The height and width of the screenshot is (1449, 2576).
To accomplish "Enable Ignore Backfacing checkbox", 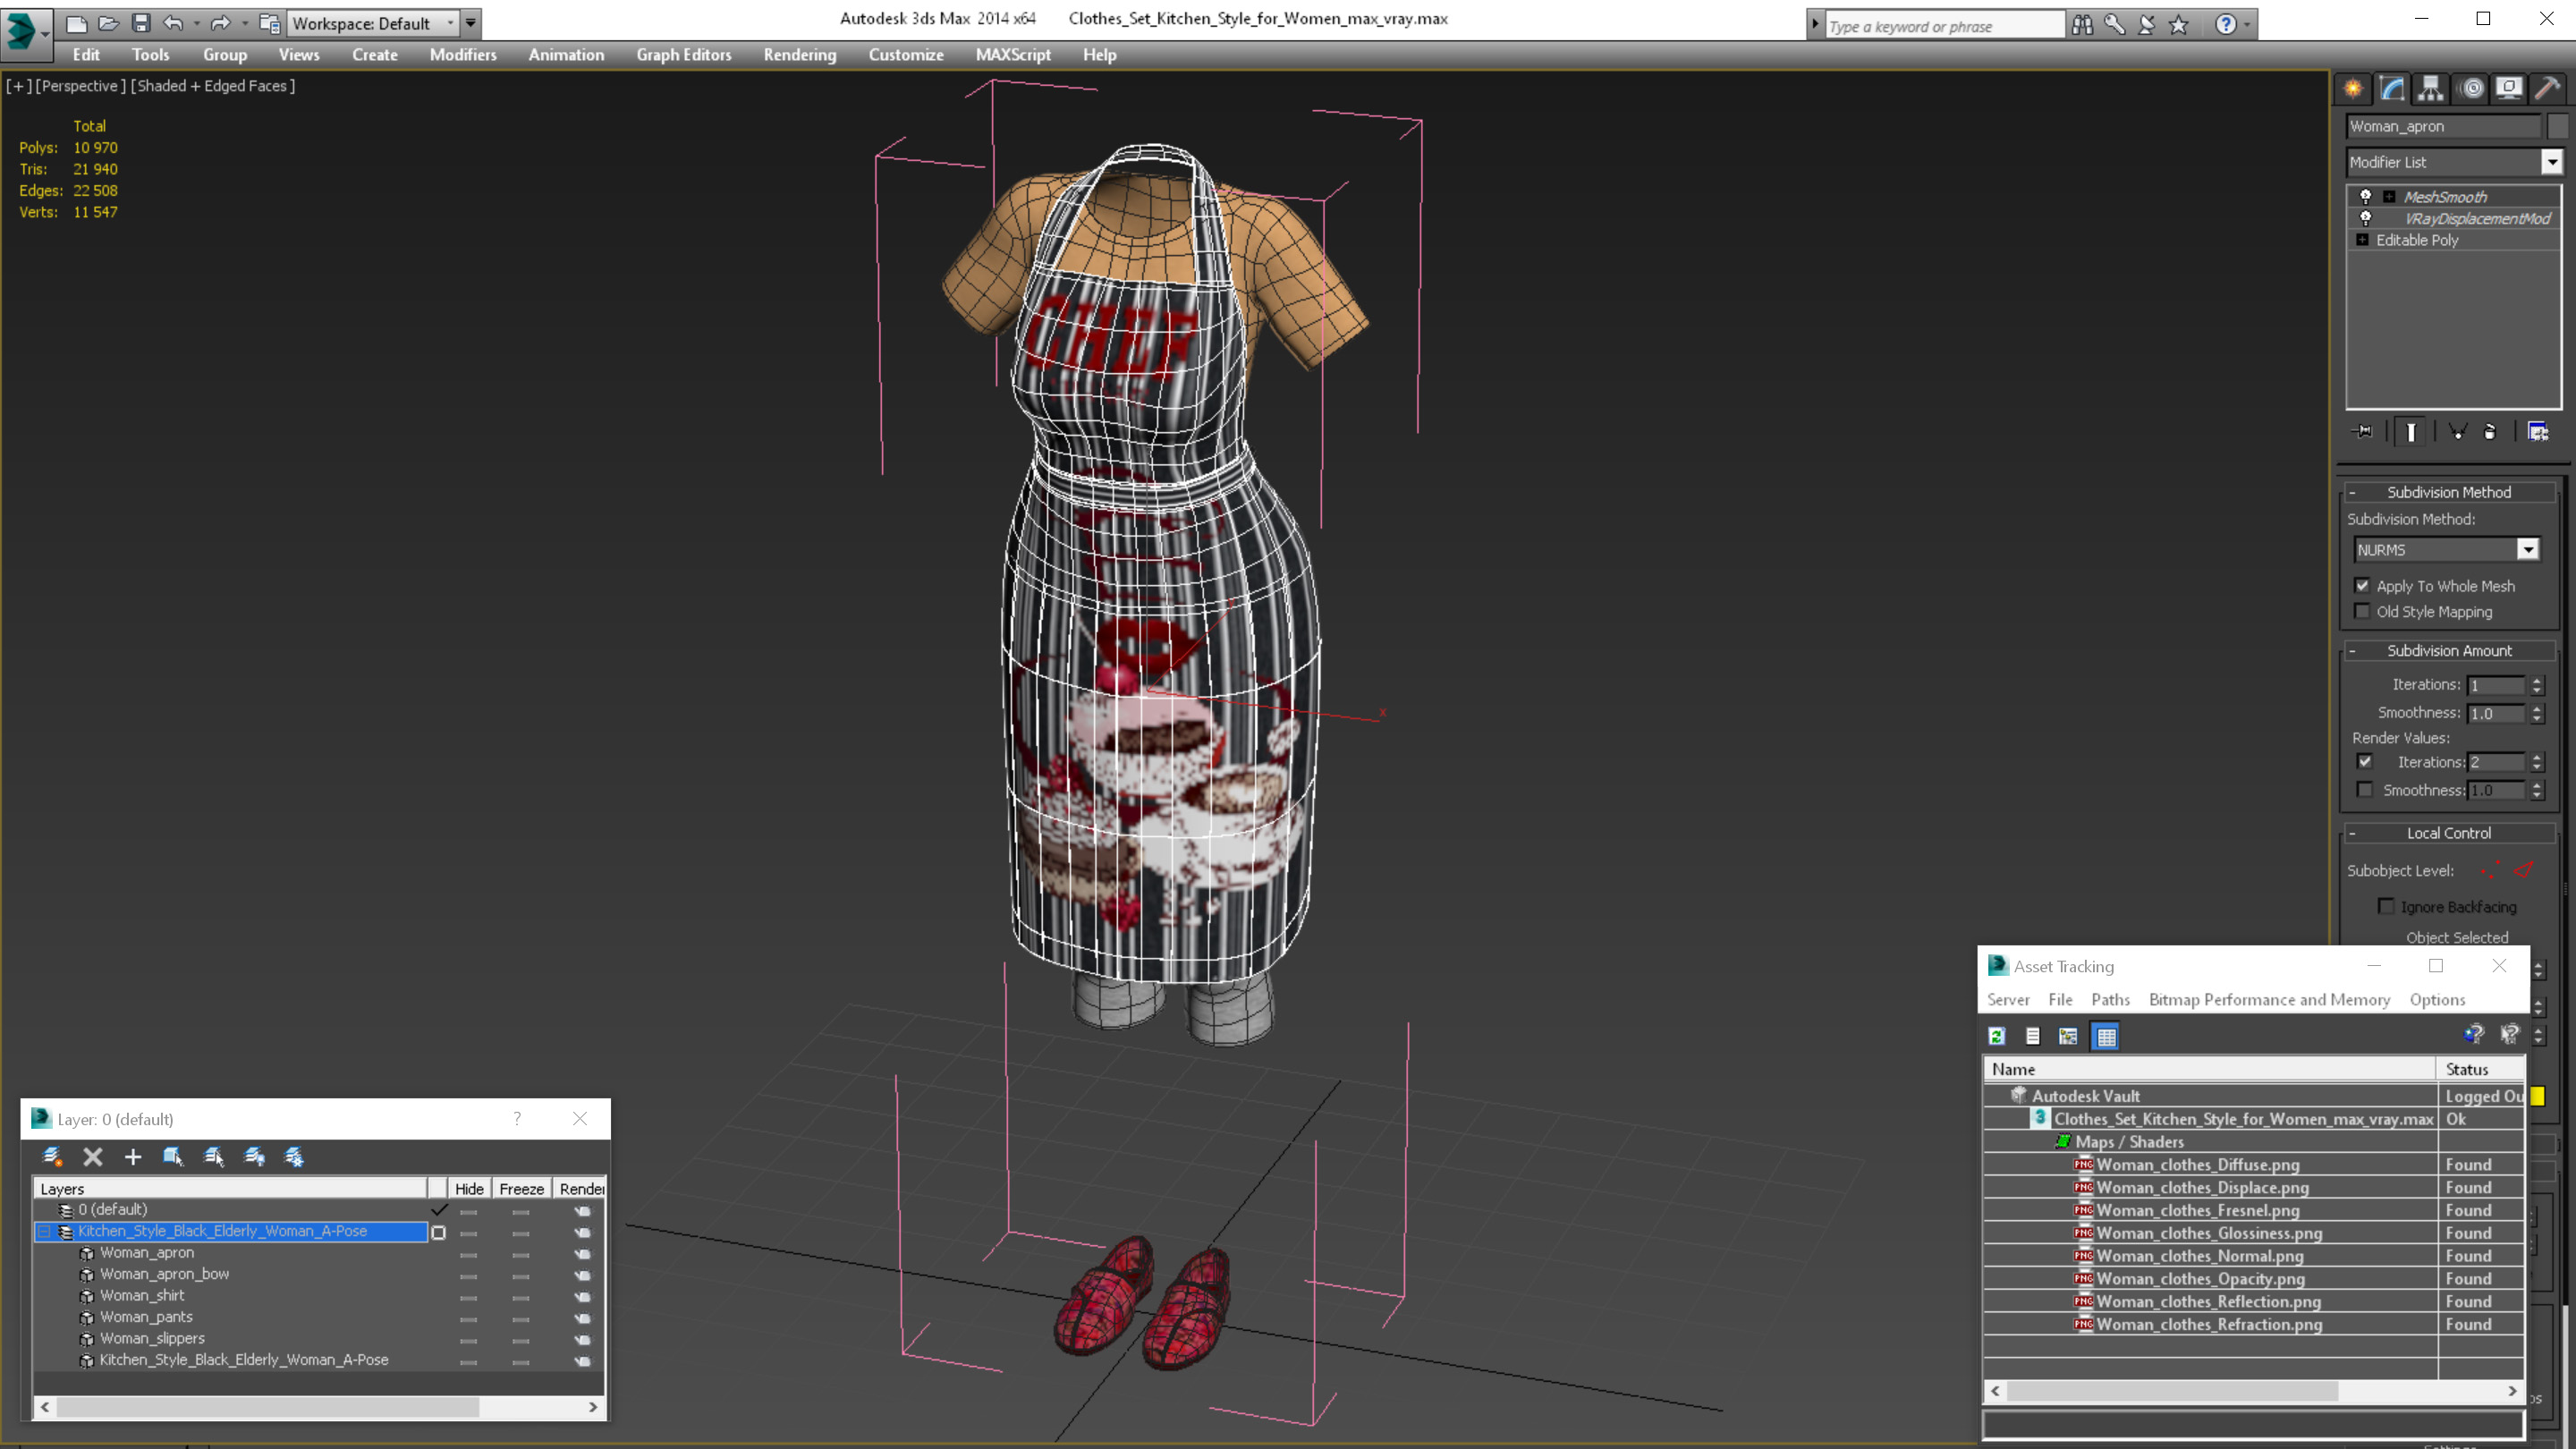I will pyautogui.click(x=2387, y=906).
